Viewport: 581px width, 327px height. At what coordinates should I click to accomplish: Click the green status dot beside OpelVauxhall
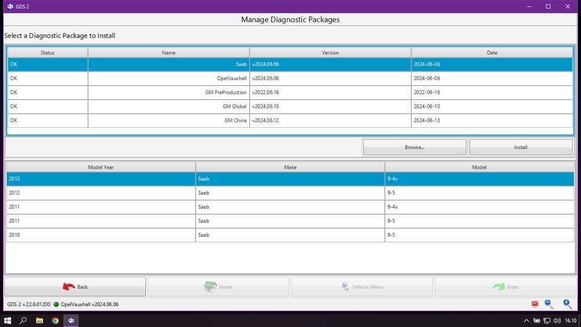56,305
